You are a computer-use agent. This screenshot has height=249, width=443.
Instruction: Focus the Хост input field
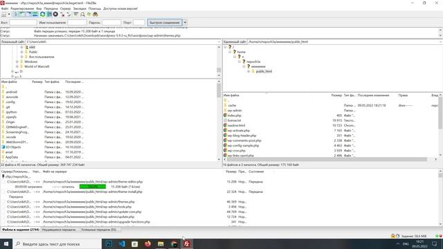click(x=23, y=23)
